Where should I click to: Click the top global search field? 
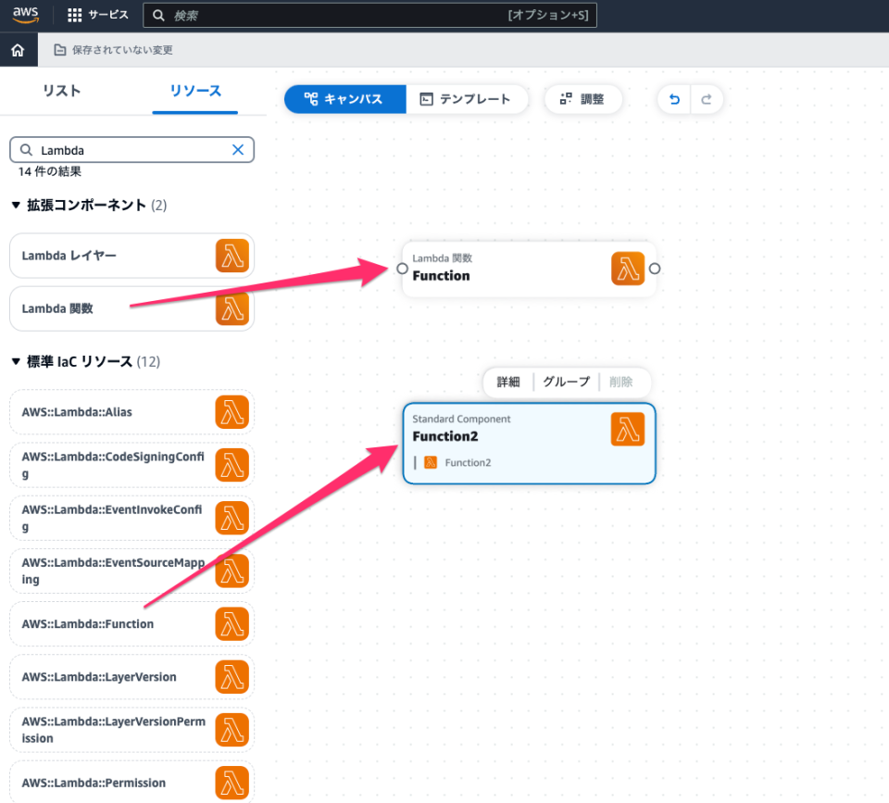(x=370, y=15)
